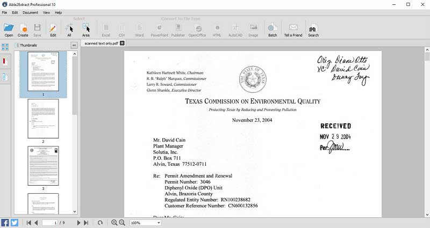
Task: Choose the Select All tool
Action: (69, 30)
